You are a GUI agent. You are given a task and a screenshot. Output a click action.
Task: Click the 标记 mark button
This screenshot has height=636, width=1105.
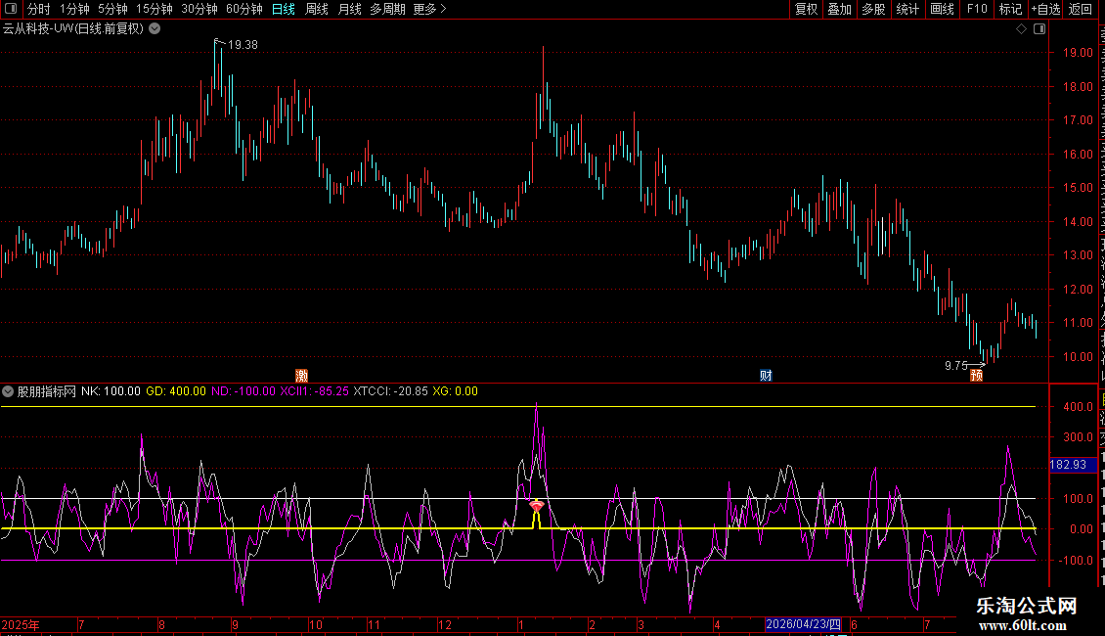point(1010,9)
